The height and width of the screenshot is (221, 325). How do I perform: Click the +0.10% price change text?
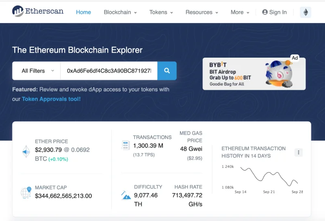click(58, 159)
